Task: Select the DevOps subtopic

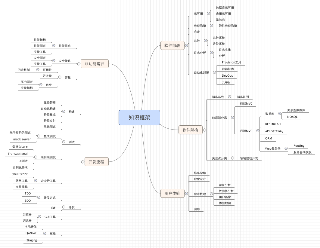Action: (x=227, y=75)
